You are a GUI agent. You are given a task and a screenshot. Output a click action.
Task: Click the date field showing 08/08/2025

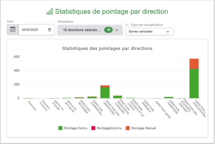[x=34, y=30]
